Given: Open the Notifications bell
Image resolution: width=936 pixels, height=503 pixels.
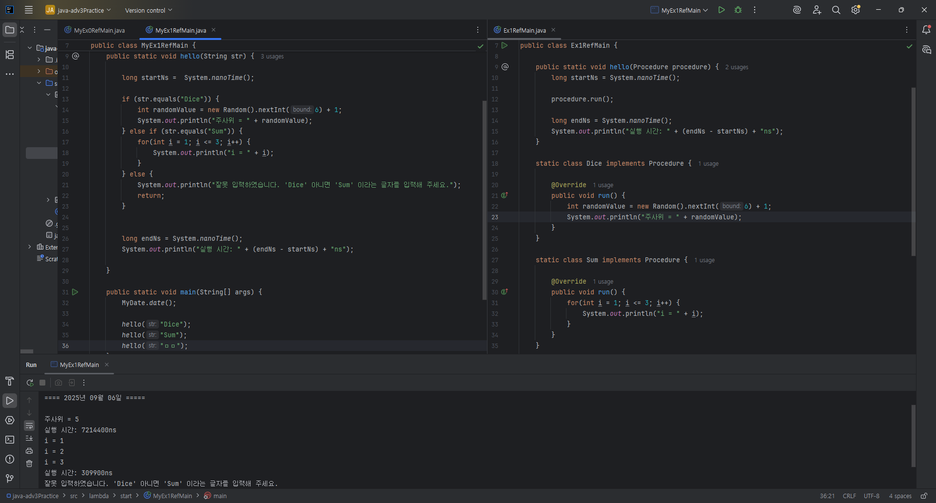Looking at the screenshot, I should coord(926,30).
